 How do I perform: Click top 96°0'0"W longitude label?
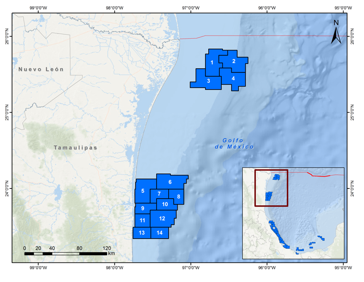pos(267,8)
